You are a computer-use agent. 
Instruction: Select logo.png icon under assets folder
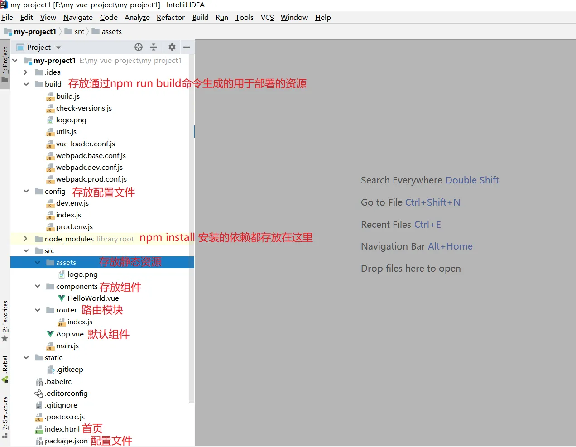pyautogui.click(x=62, y=274)
